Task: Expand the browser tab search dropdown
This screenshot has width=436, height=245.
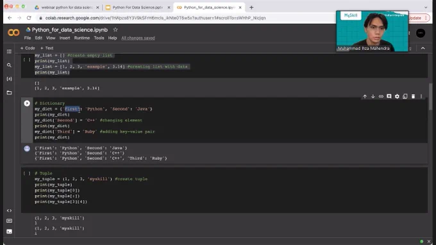Action: click(x=426, y=8)
